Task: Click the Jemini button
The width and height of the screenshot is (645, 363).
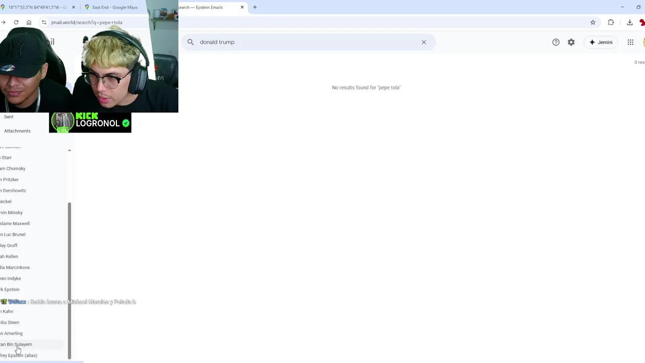Action: (x=601, y=42)
